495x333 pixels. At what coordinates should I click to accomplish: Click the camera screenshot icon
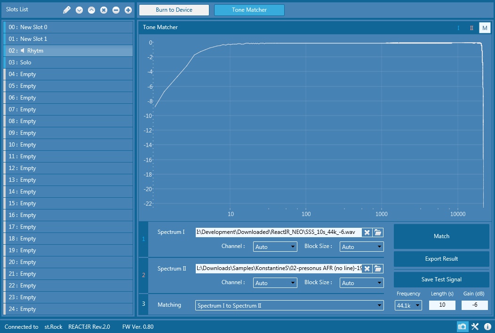(x=462, y=326)
